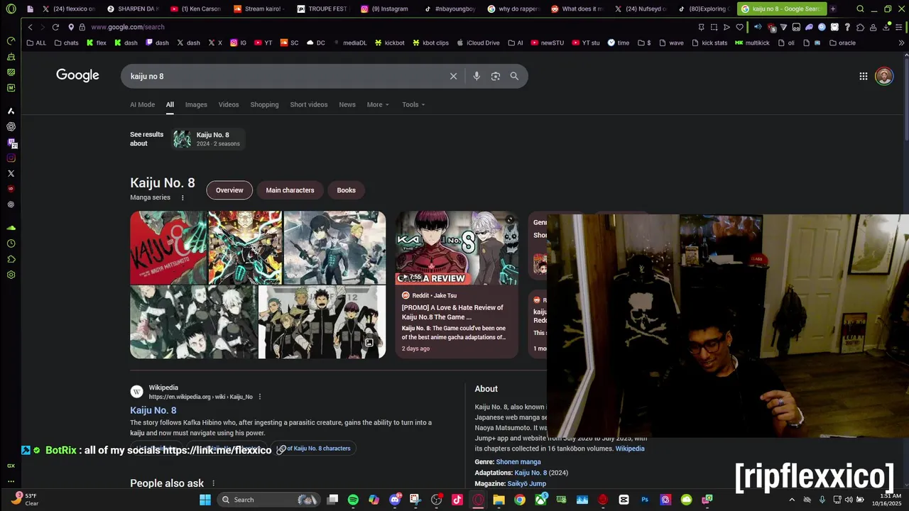Open the downloads icon in the toolbar
909x511 pixels.
point(888,27)
